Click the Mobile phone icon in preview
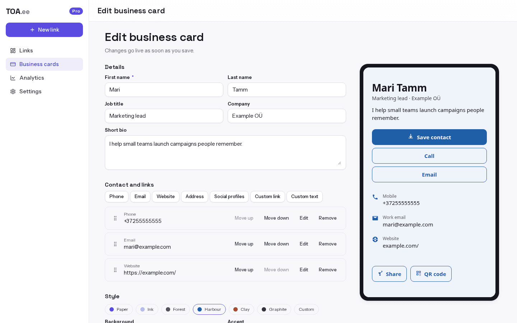 pyautogui.click(x=375, y=197)
